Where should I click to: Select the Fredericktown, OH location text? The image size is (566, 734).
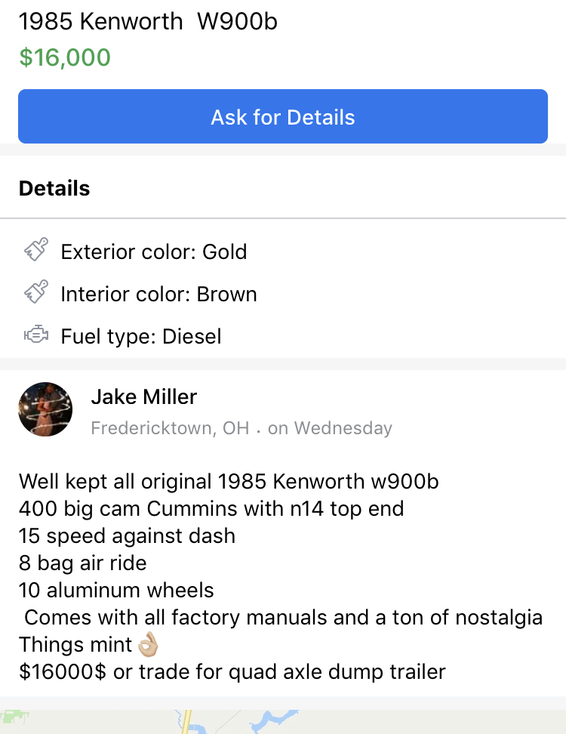click(169, 428)
